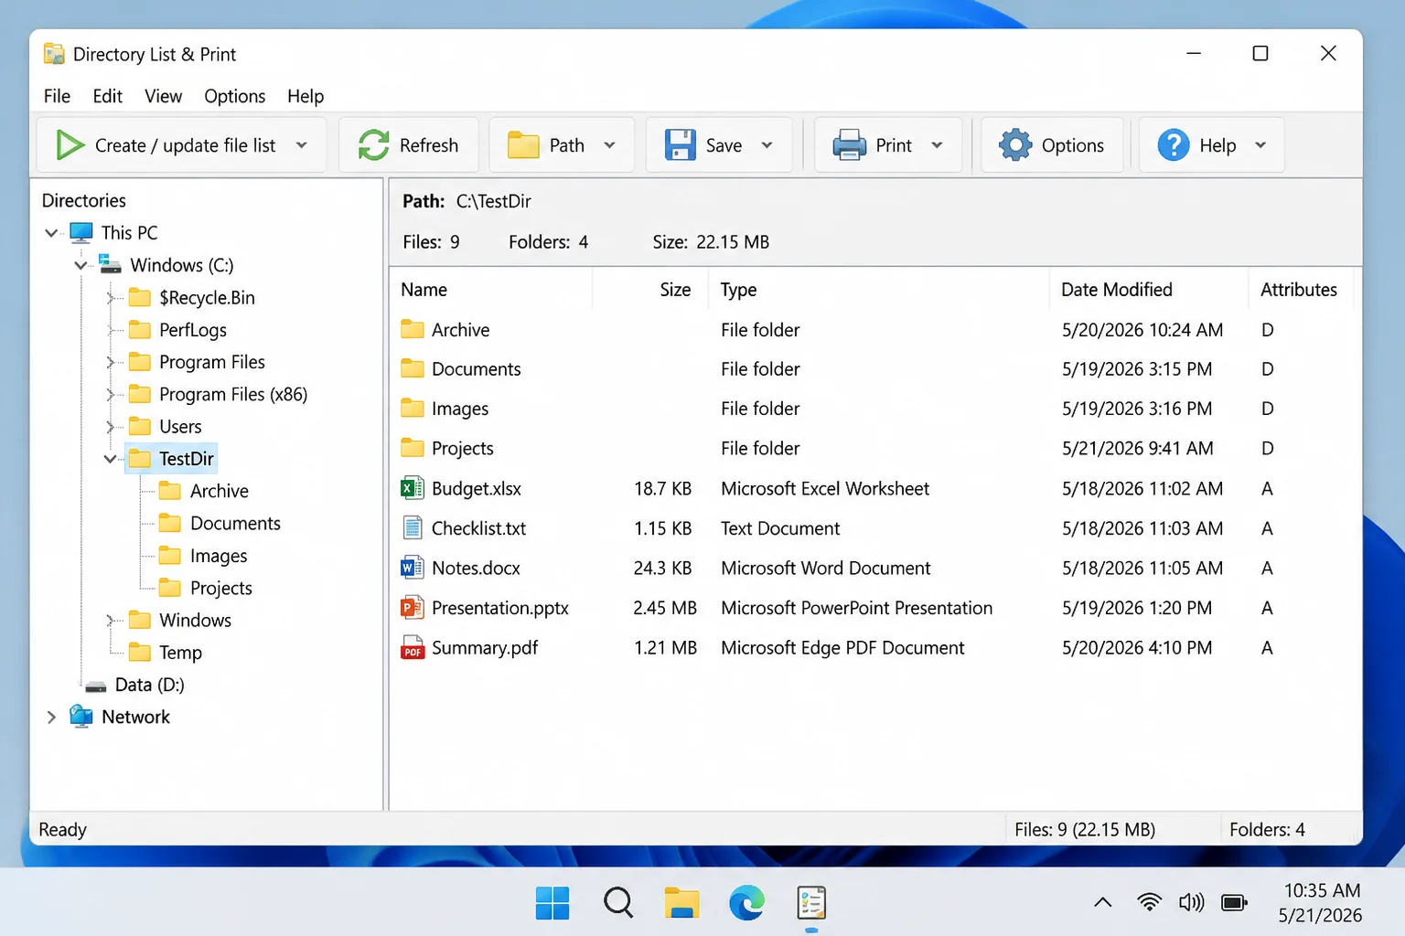Click the PowerPoint icon beside Presentation.pptx
This screenshot has height=936, width=1405.
[413, 608]
